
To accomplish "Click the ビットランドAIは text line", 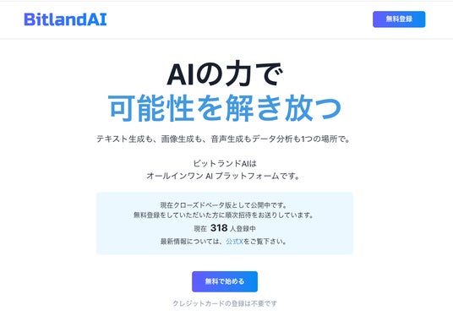I will point(225,163).
